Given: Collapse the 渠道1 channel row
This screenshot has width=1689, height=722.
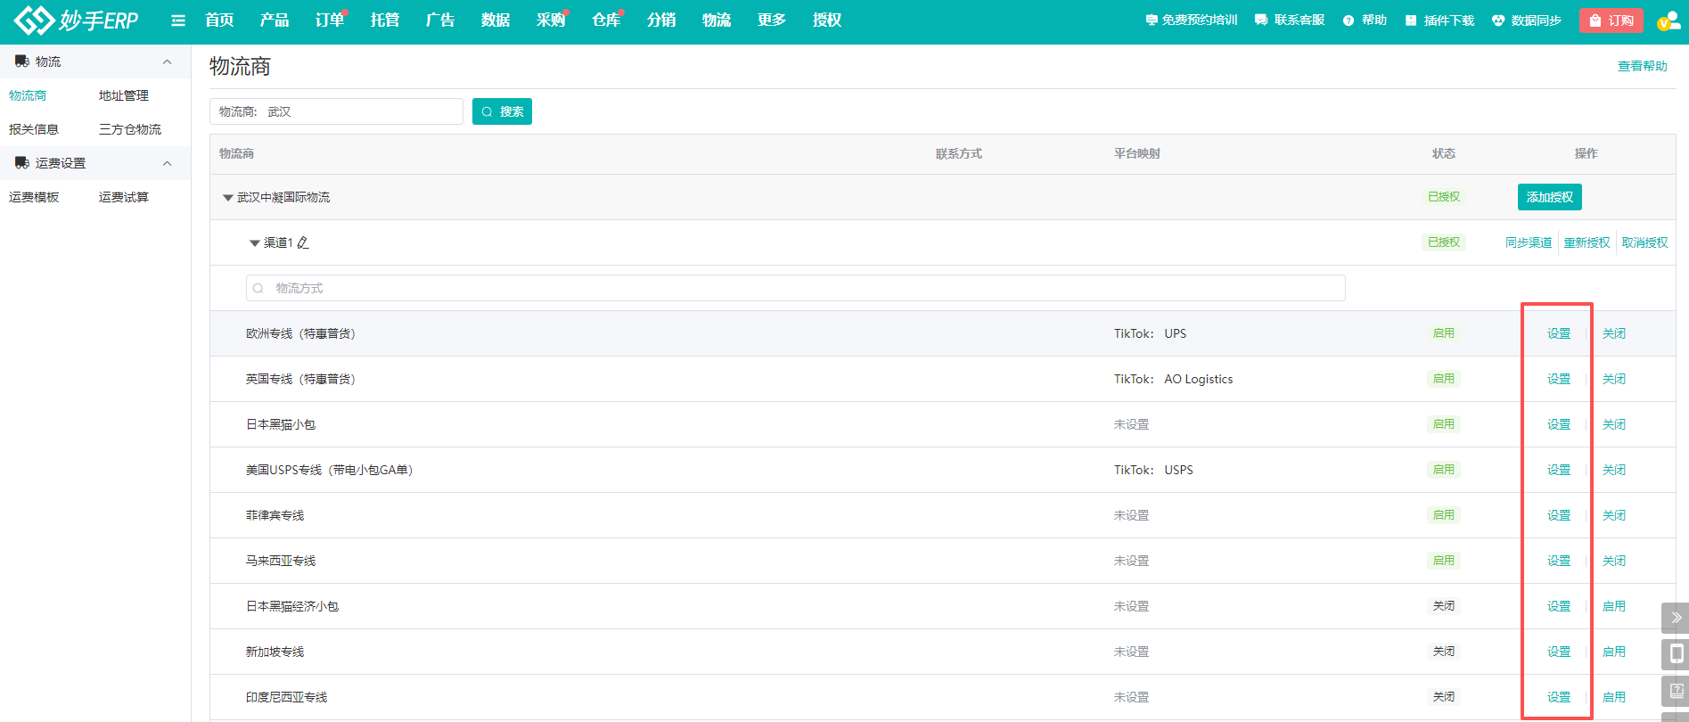Looking at the screenshot, I should [255, 243].
